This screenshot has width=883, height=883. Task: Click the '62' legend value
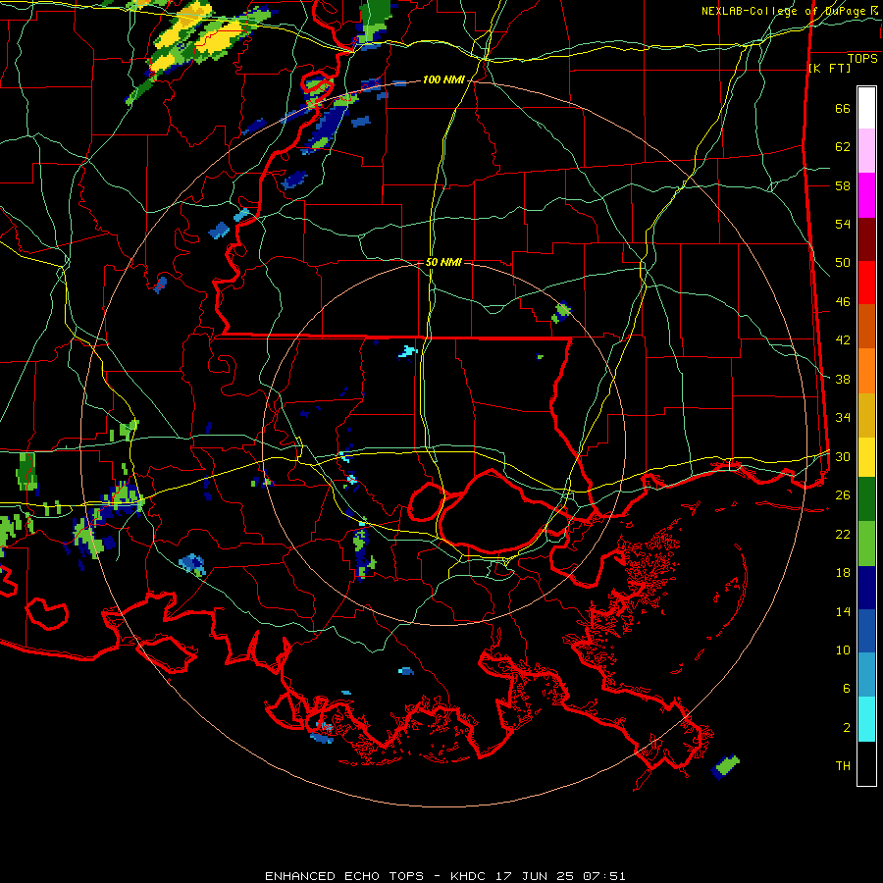[843, 147]
